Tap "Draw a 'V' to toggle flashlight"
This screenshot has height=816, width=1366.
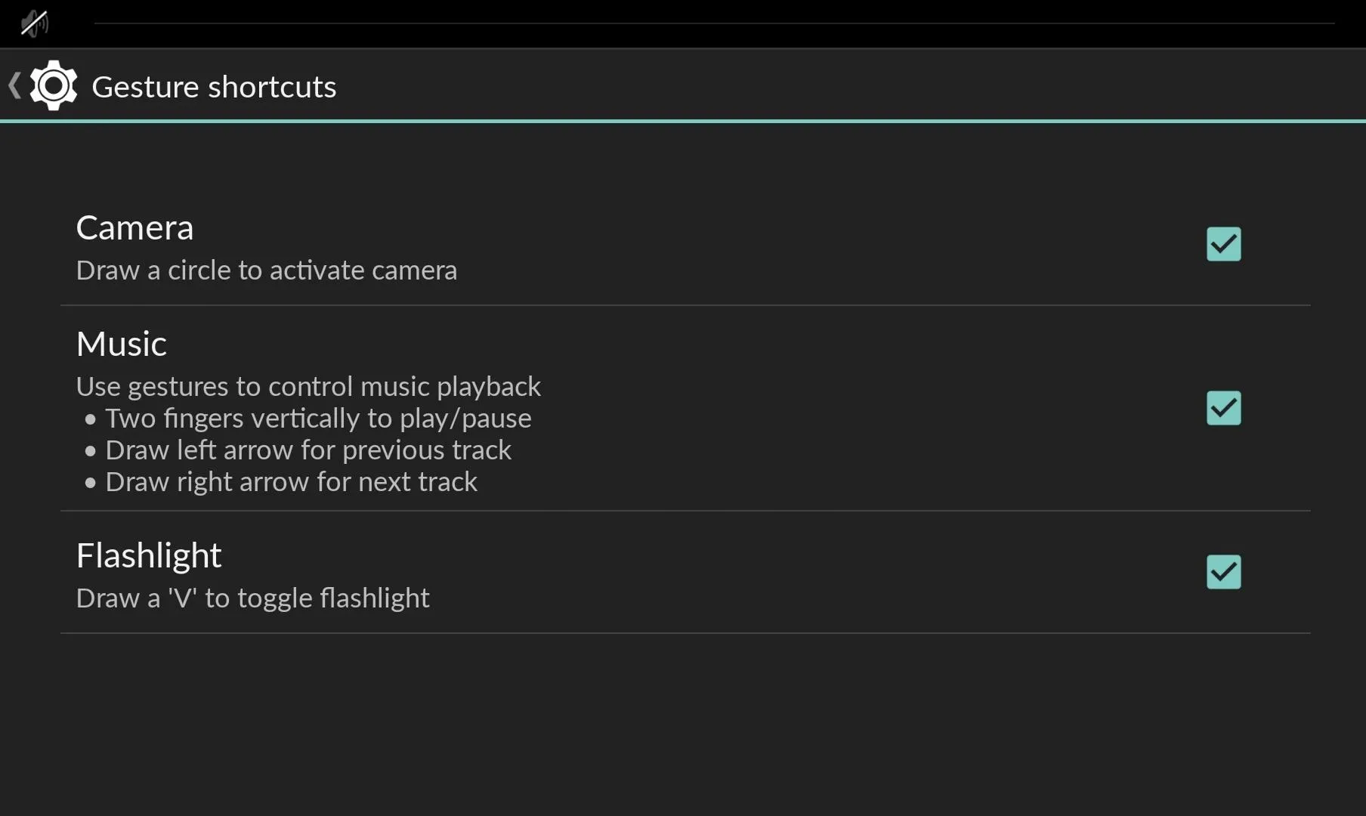pyautogui.click(x=253, y=598)
